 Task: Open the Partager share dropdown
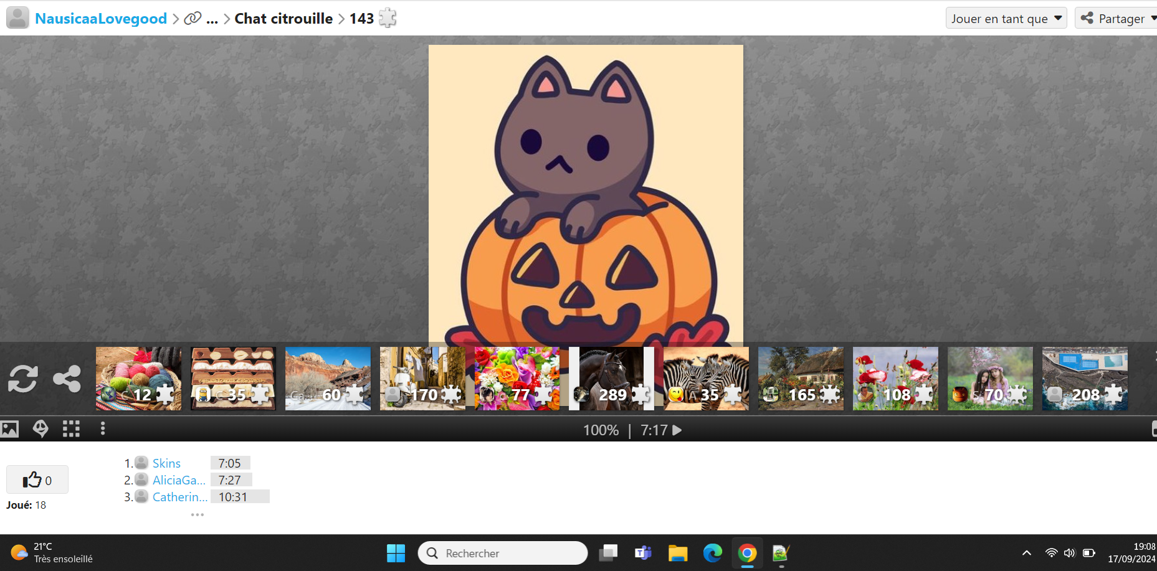(x=1117, y=19)
